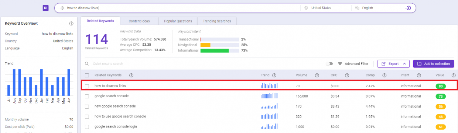This screenshot has width=458, height=133.
Task: Switch to Popular Questions tab
Action: click(x=178, y=21)
